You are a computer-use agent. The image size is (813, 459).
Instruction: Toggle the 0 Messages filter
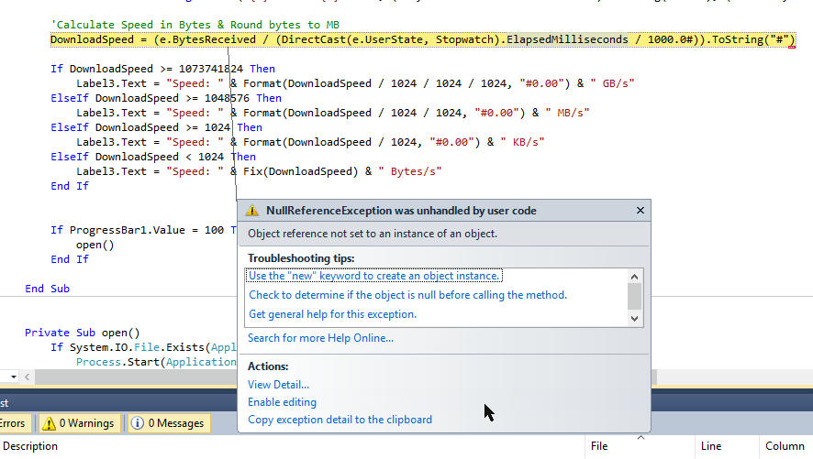tap(167, 423)
